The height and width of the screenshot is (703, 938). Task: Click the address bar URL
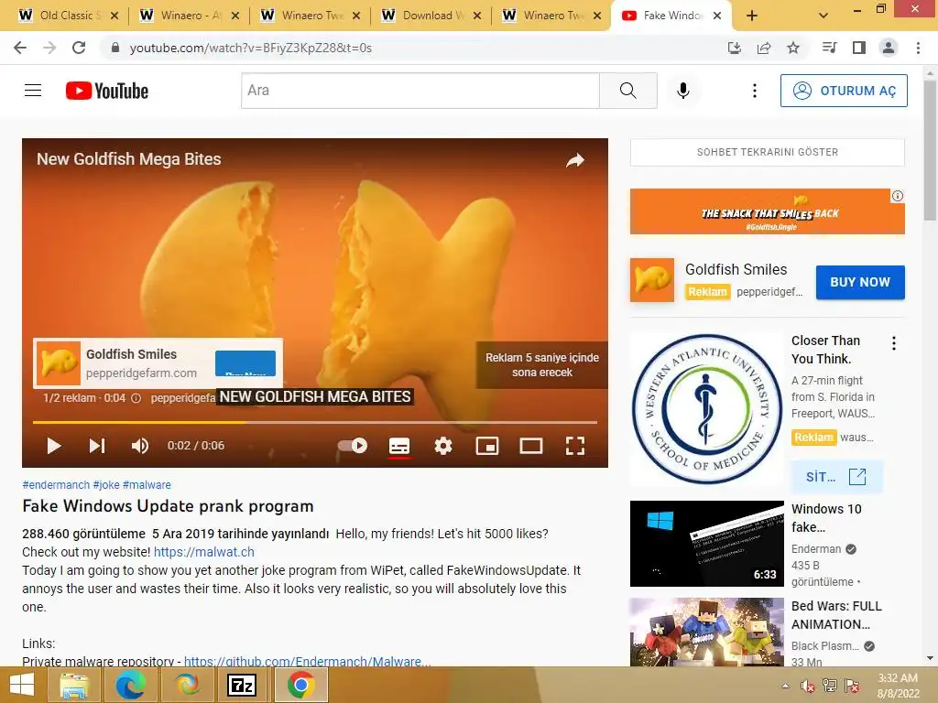251,48
